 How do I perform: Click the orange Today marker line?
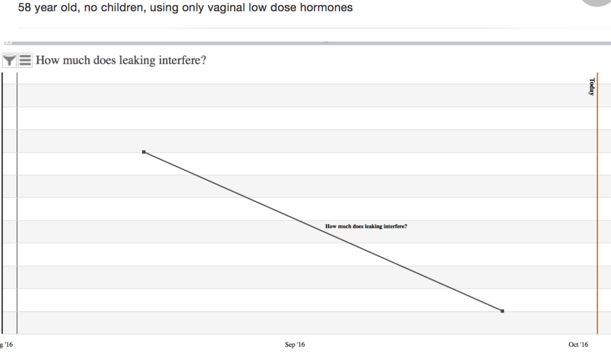597,203
